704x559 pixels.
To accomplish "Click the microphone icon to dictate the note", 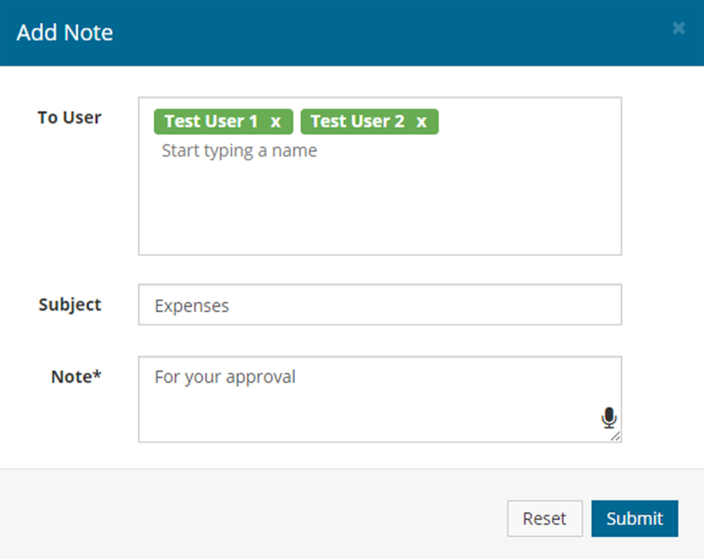I will (609, 418).
